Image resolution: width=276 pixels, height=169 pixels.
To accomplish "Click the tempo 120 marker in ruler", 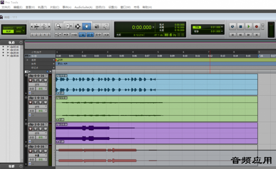I will click(x=60, y=60).
